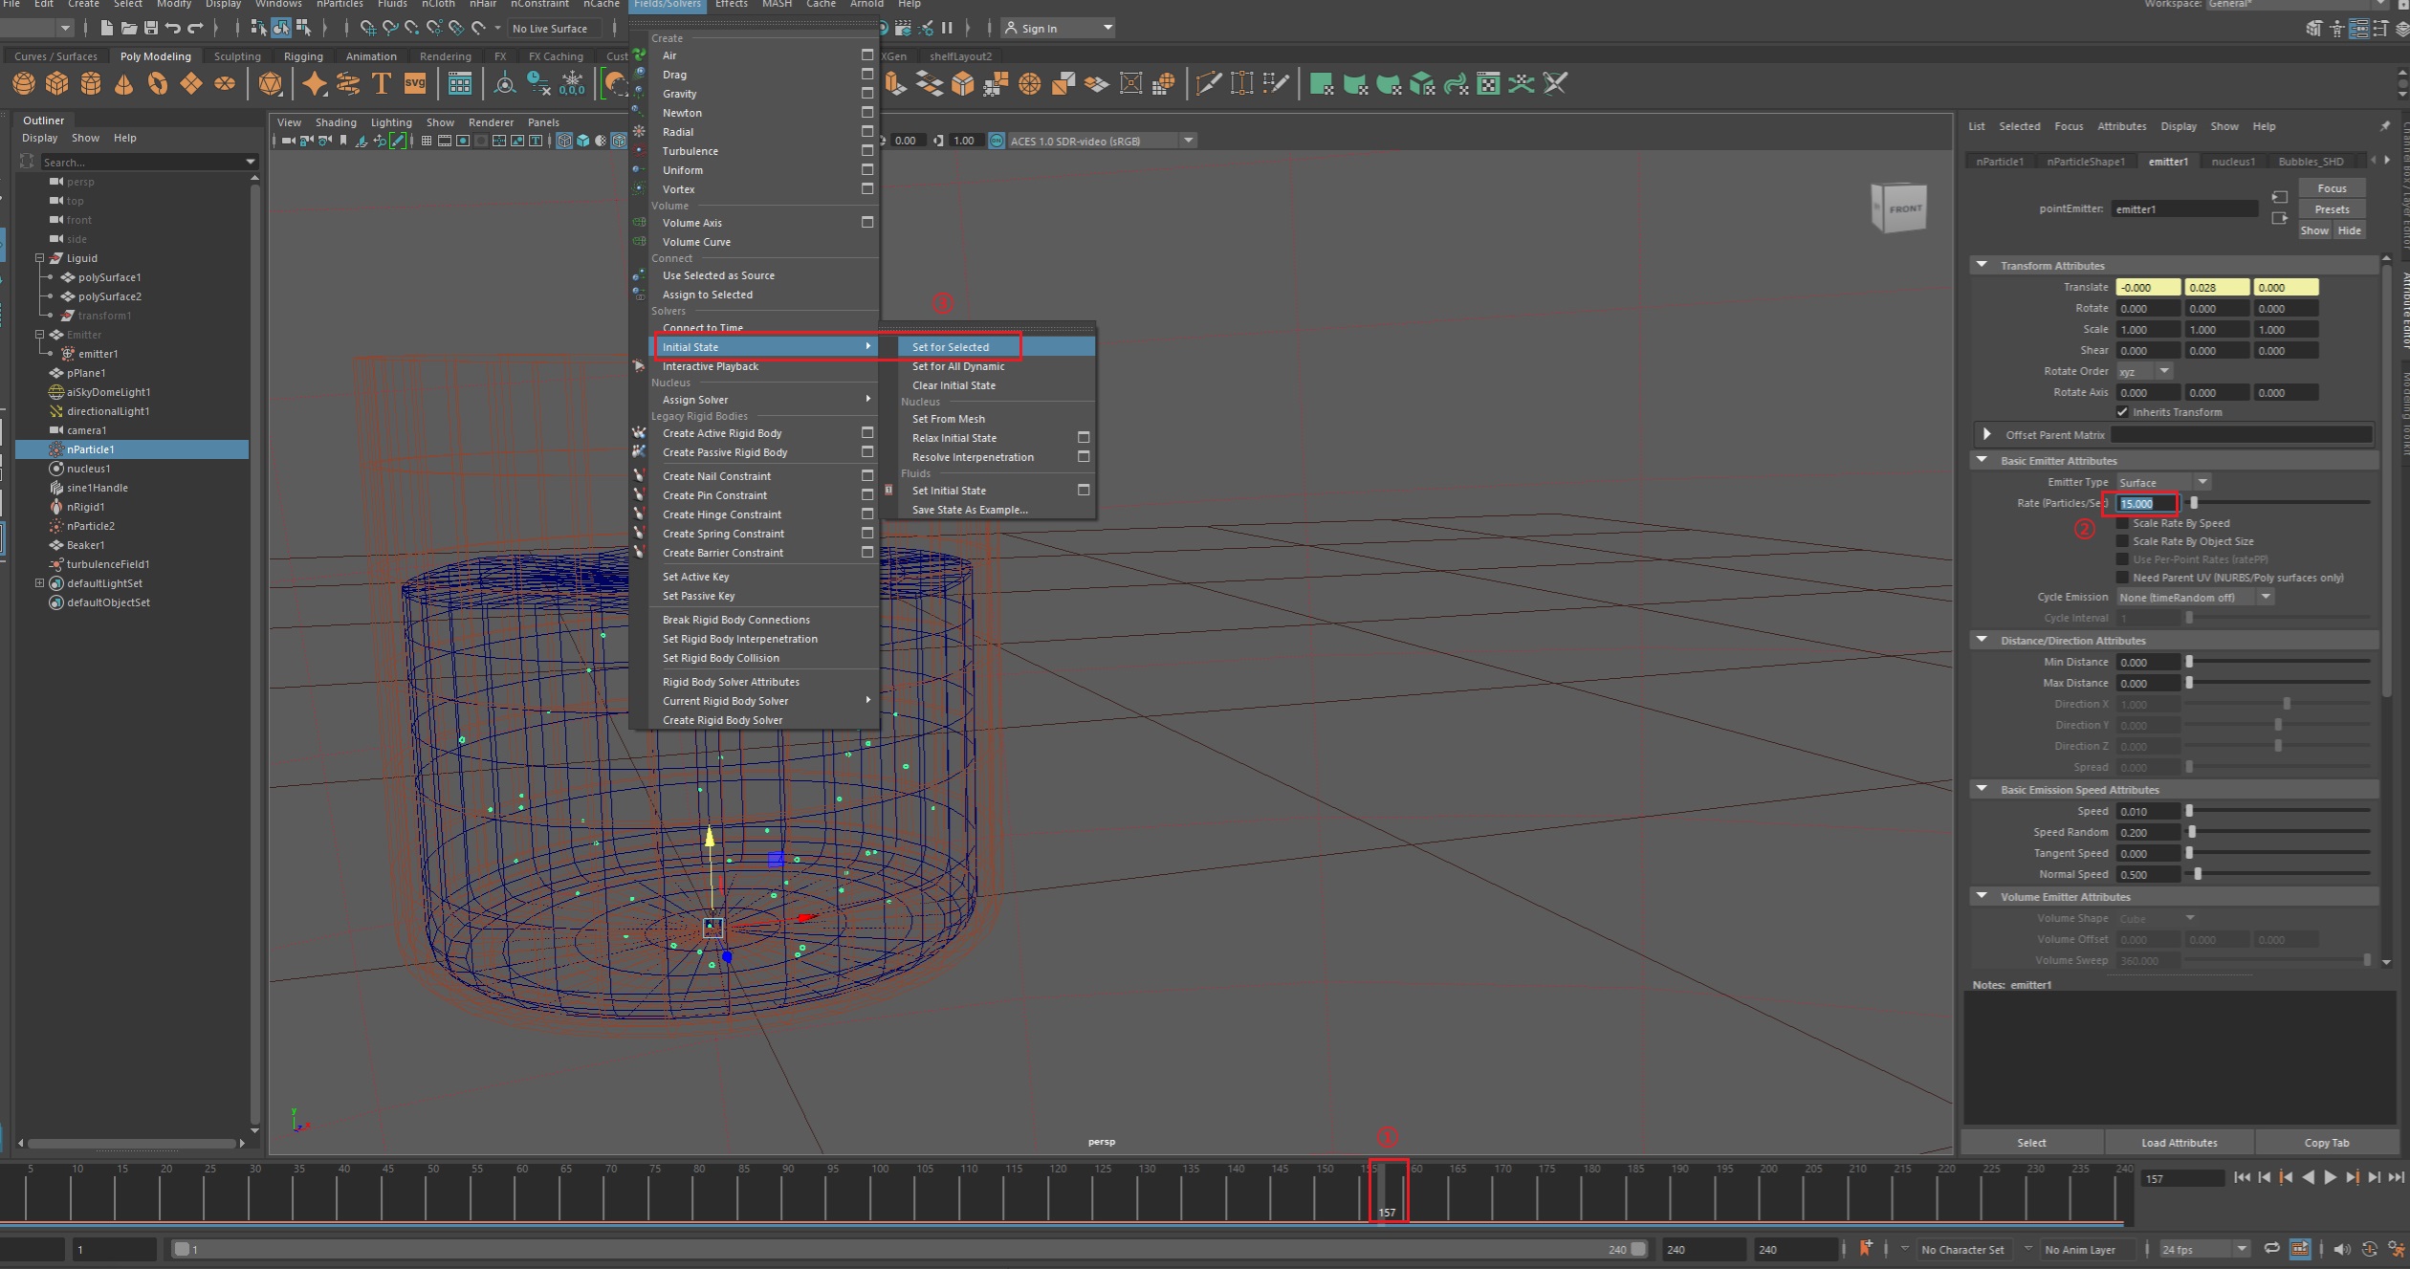Switch to the nucleus1 attribute tab

[2233, 162]
